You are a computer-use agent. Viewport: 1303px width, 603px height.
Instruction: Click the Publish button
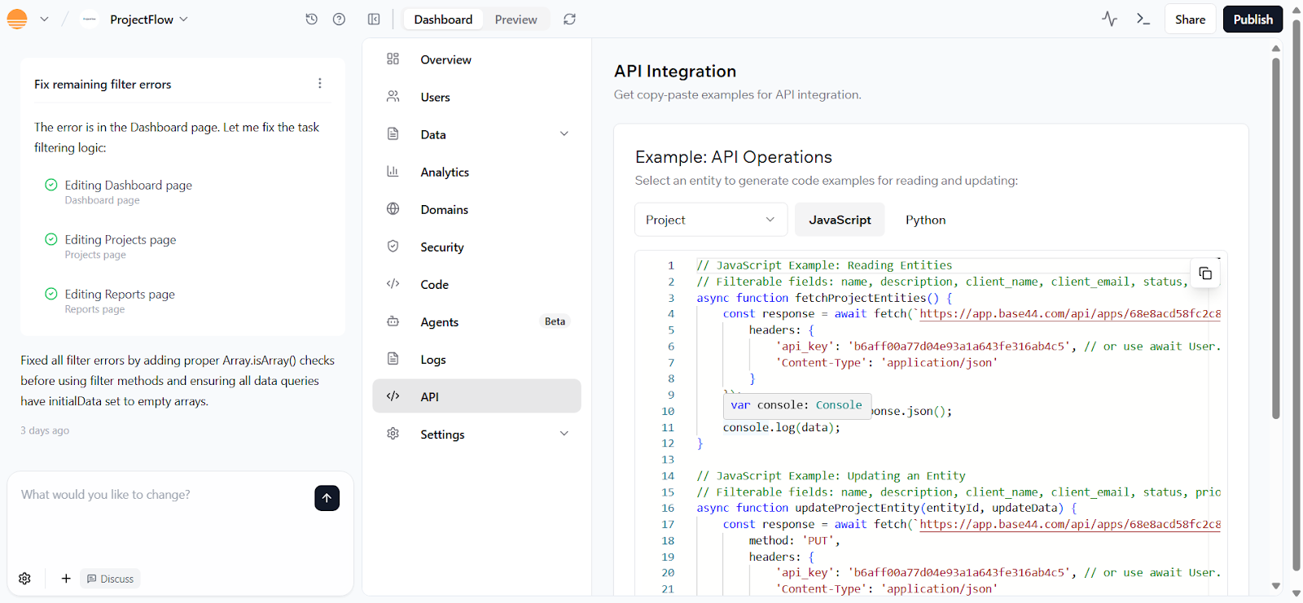(1253, 19)
